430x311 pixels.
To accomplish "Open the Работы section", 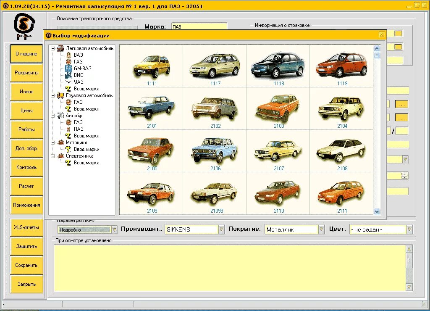I will click(26, 129).
